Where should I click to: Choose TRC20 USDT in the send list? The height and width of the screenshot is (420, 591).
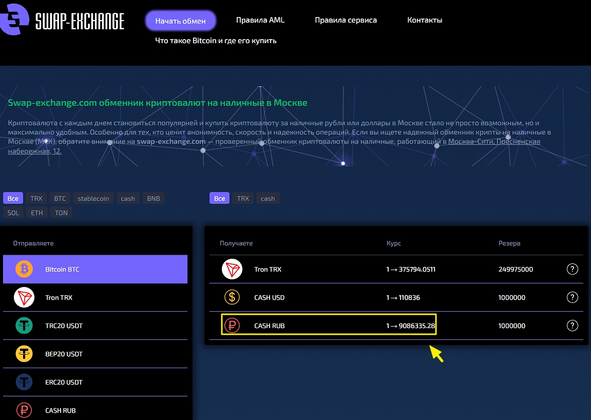point(95,326)
